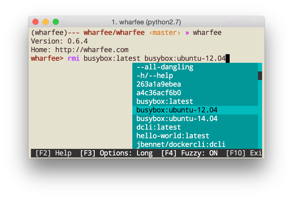Click the Version: 0.6.4 line

pyautogui.click(x=59, y=41)
